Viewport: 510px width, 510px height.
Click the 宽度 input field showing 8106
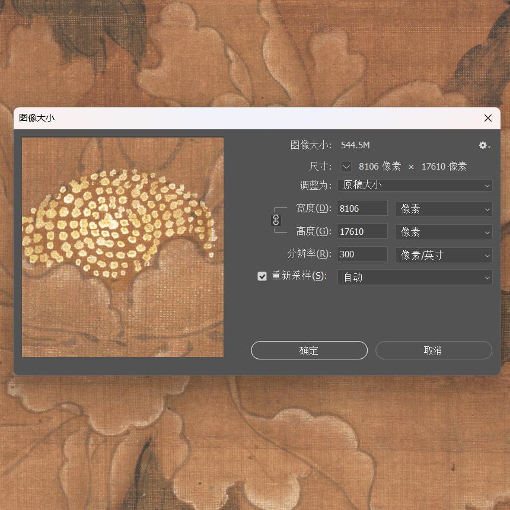(362, 209)
